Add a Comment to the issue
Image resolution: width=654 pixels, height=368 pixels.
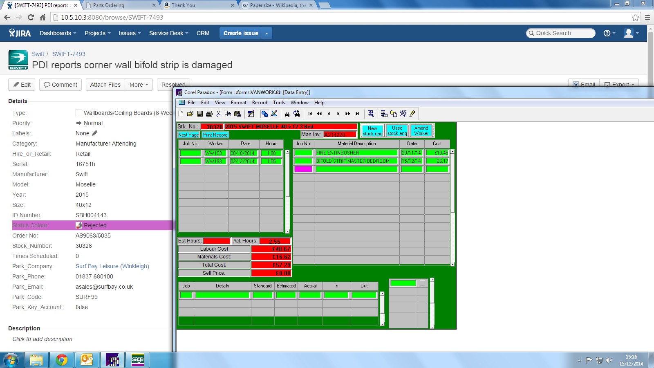60,85
